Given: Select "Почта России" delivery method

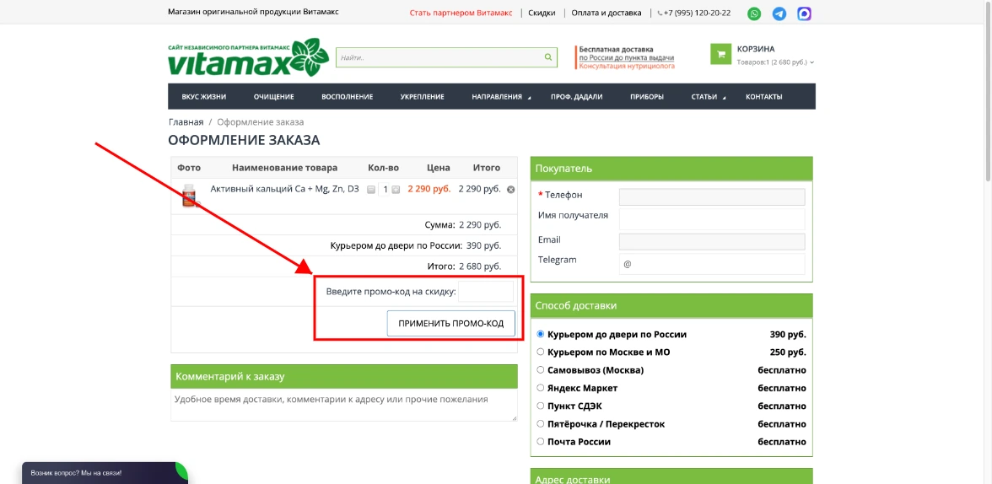Looking at the screenshot, I should click(541, 441).
